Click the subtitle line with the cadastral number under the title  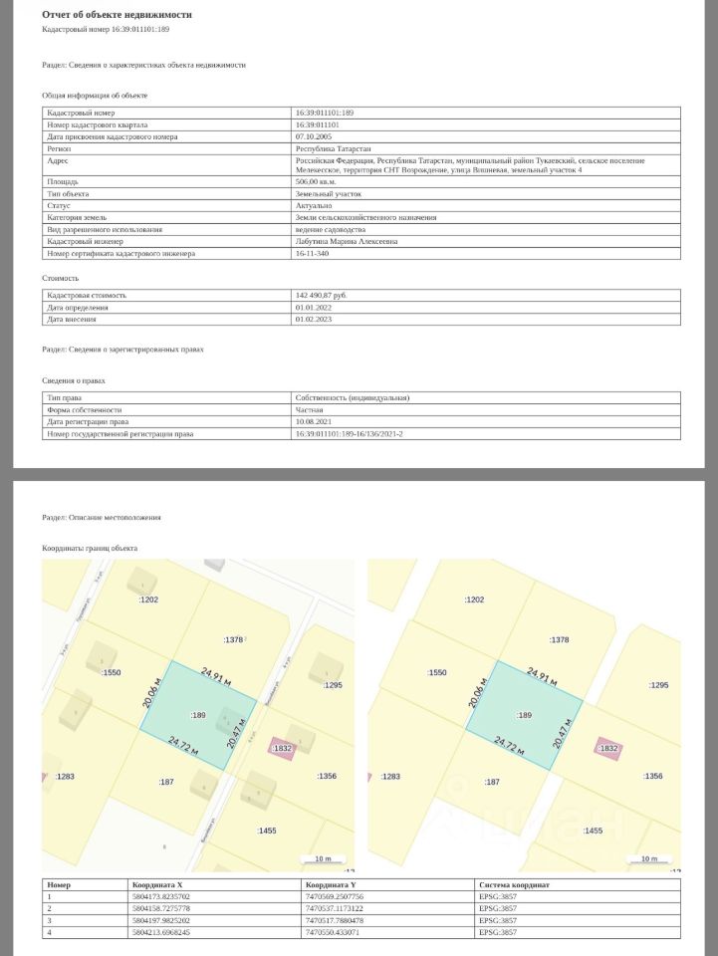tap(106, 29)
